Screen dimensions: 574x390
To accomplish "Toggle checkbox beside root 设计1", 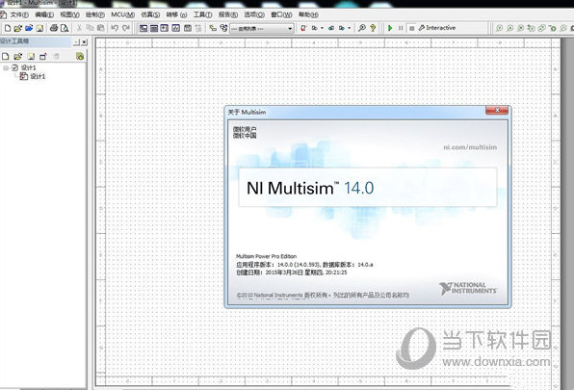I will pos(14,67).
